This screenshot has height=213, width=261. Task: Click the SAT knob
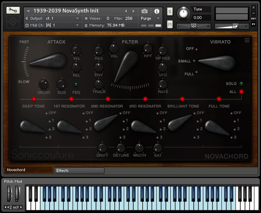pos(158,148)
